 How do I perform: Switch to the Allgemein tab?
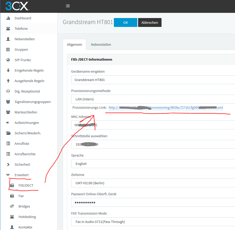(75, 44)
